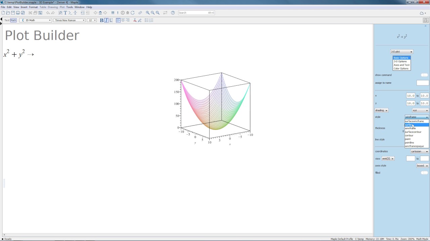Choose pointline style option
Viewport: 430px width, 241px height.
pos(417,143)
